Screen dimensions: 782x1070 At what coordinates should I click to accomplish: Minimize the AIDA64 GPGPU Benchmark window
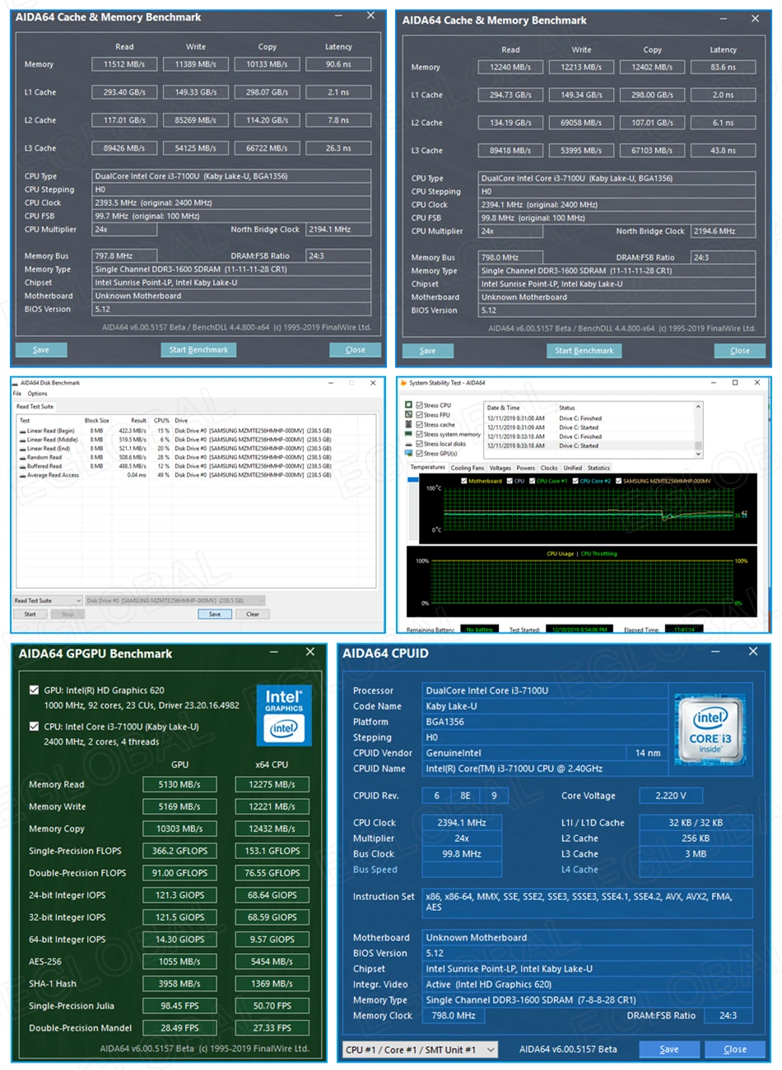274,652
